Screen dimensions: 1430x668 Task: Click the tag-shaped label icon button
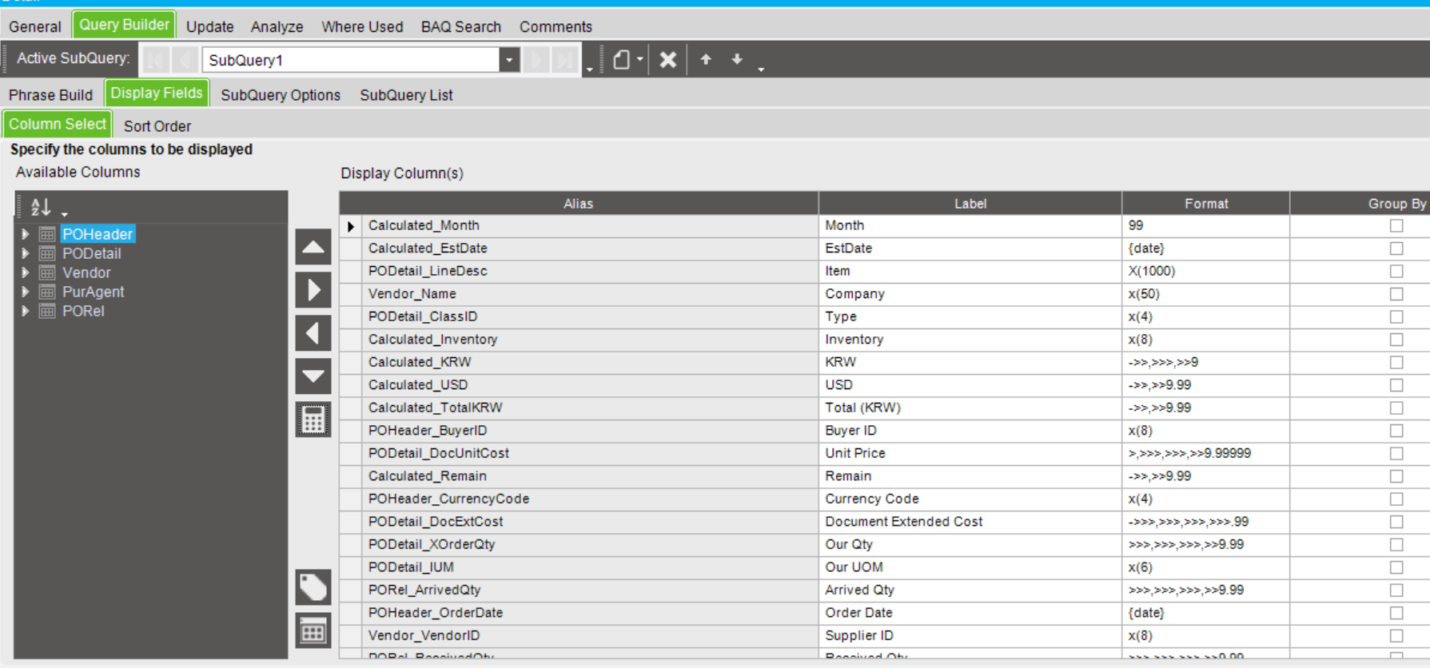(313, 587)
